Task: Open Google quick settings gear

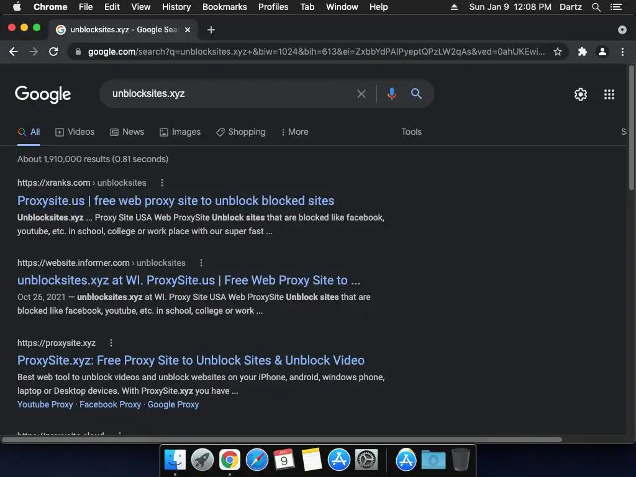Action: [x=581, y=94]
